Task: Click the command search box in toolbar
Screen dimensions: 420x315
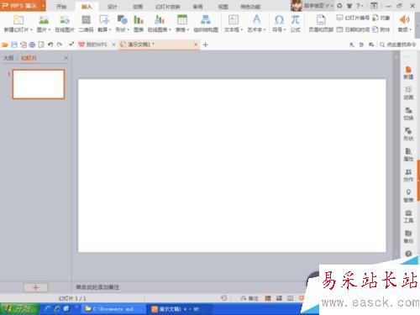Action: 397,45
